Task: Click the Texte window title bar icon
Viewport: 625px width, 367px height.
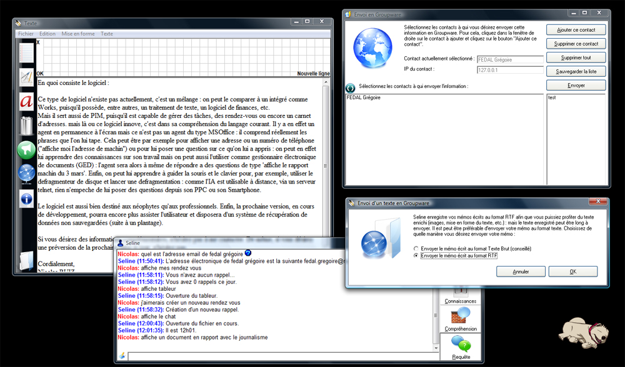Action: pyautogui.click(x=18, y=23)
